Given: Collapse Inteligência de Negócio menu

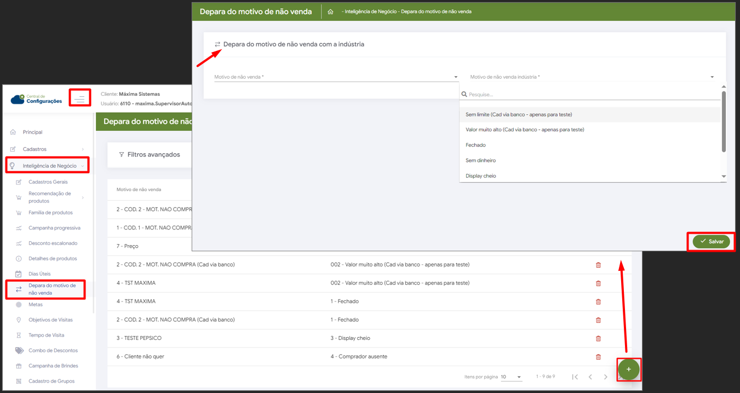Looking at the screenshot, I should [x=47, y=166].
